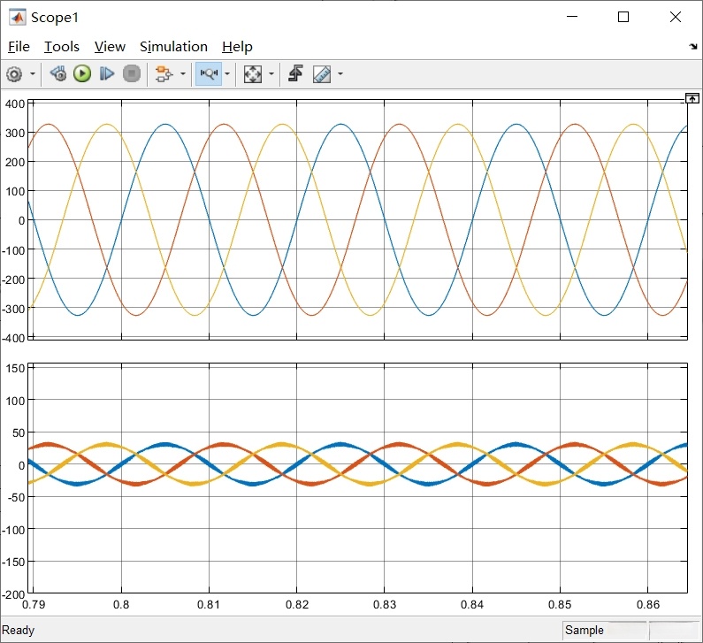Open the Help menu

pyautogui.click(x=237, y=47)
